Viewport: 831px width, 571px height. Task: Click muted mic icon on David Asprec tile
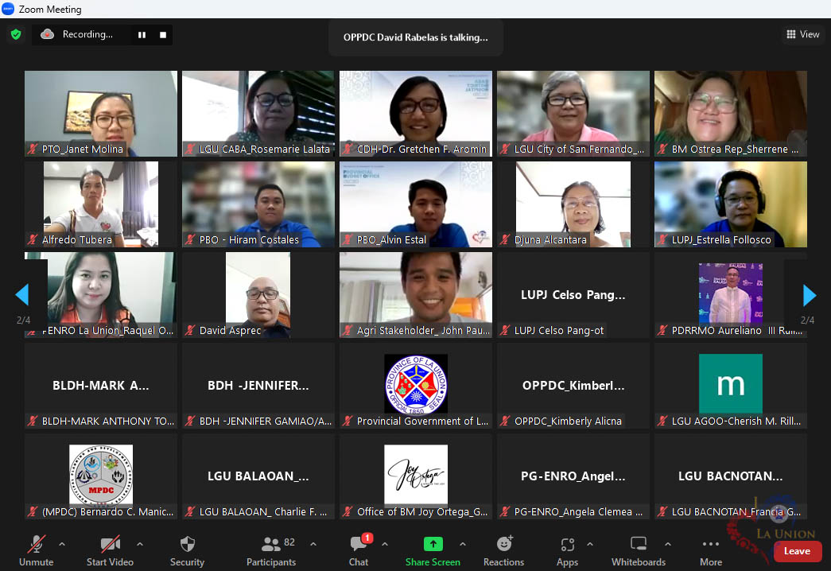pyautogui.click(x=190, y=330)
